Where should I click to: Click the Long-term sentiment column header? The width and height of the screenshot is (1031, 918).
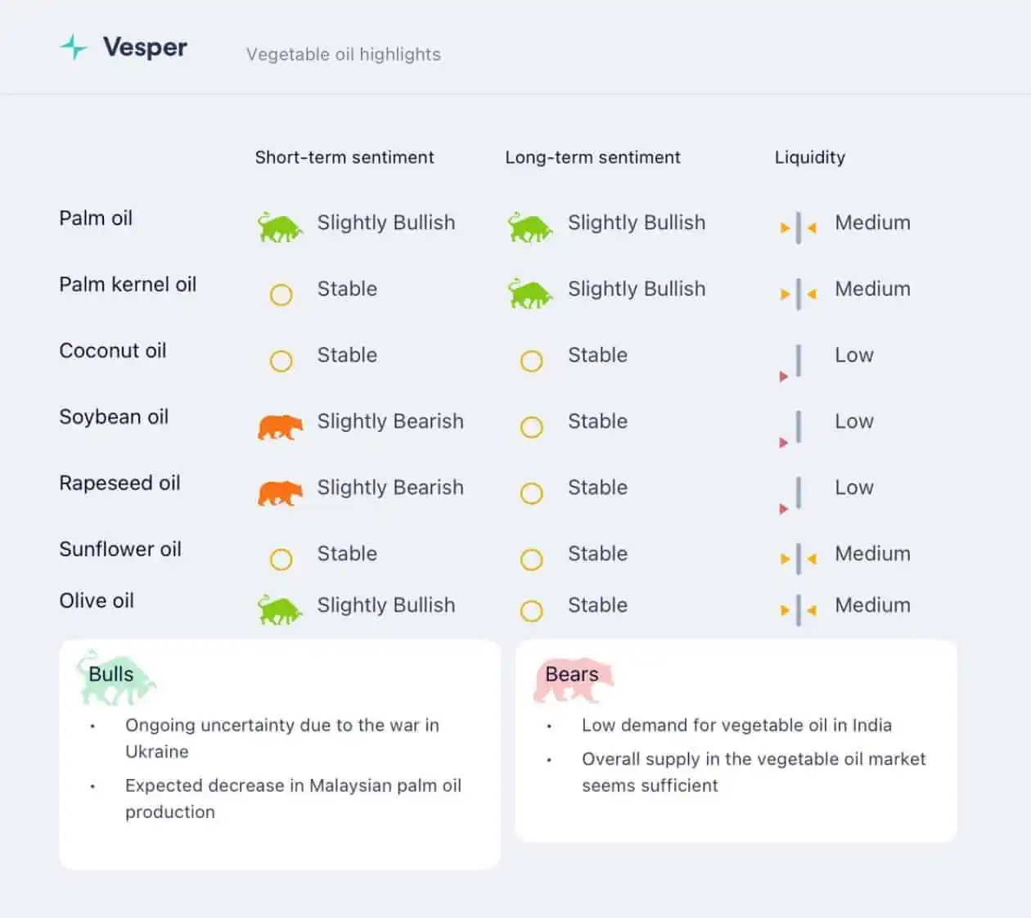point(592,157)
